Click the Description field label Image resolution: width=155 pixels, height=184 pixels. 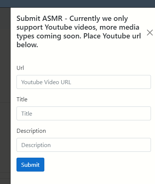31,131
